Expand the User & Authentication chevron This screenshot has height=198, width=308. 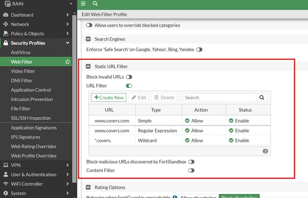coord(68,174)
